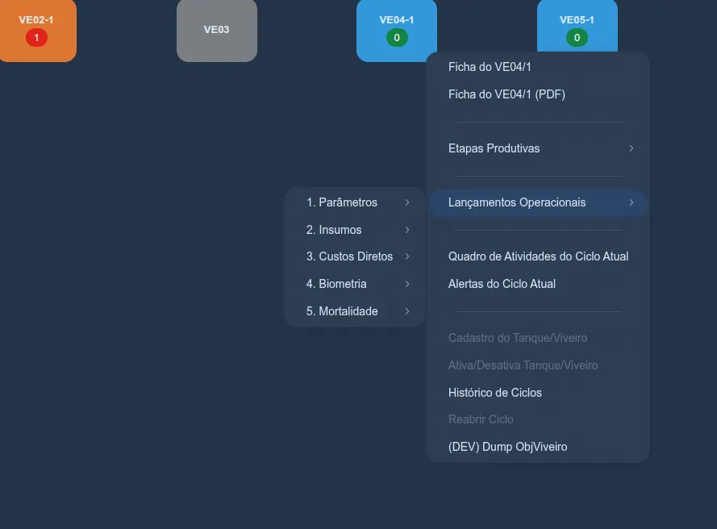
Task: Run (DEV) Dump ObjViveiro
Action: coord(538,447)
